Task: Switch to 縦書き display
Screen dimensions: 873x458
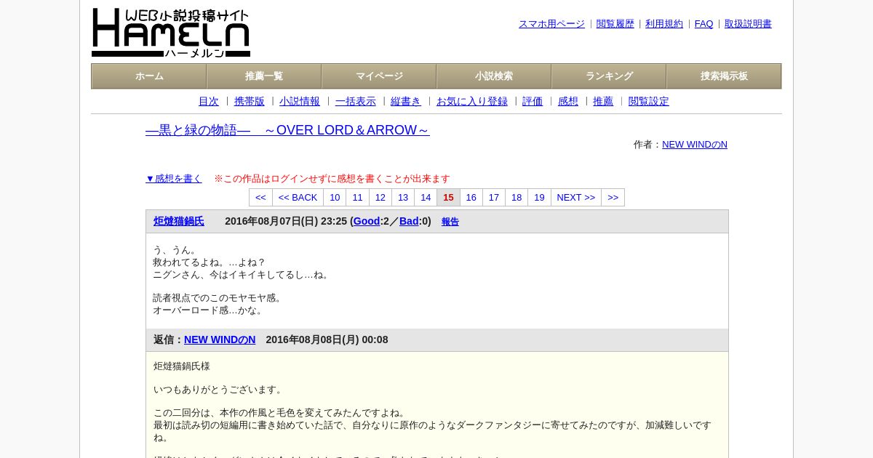Action: [x=406, y=102]
